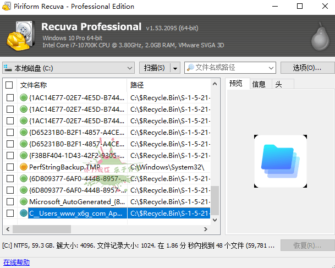Click the orange status dot for PerfStringBackup.TMP

pos(24,167)
